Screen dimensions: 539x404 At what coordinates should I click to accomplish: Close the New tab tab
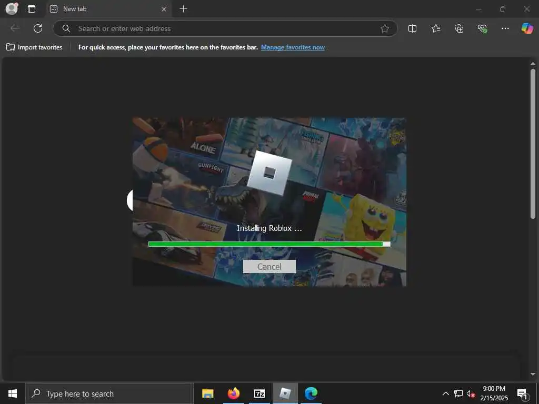click(164, 9)
